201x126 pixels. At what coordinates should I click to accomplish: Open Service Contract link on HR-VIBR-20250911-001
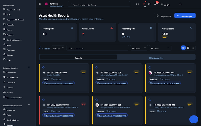pyautogui.click(x=111, y=115)
